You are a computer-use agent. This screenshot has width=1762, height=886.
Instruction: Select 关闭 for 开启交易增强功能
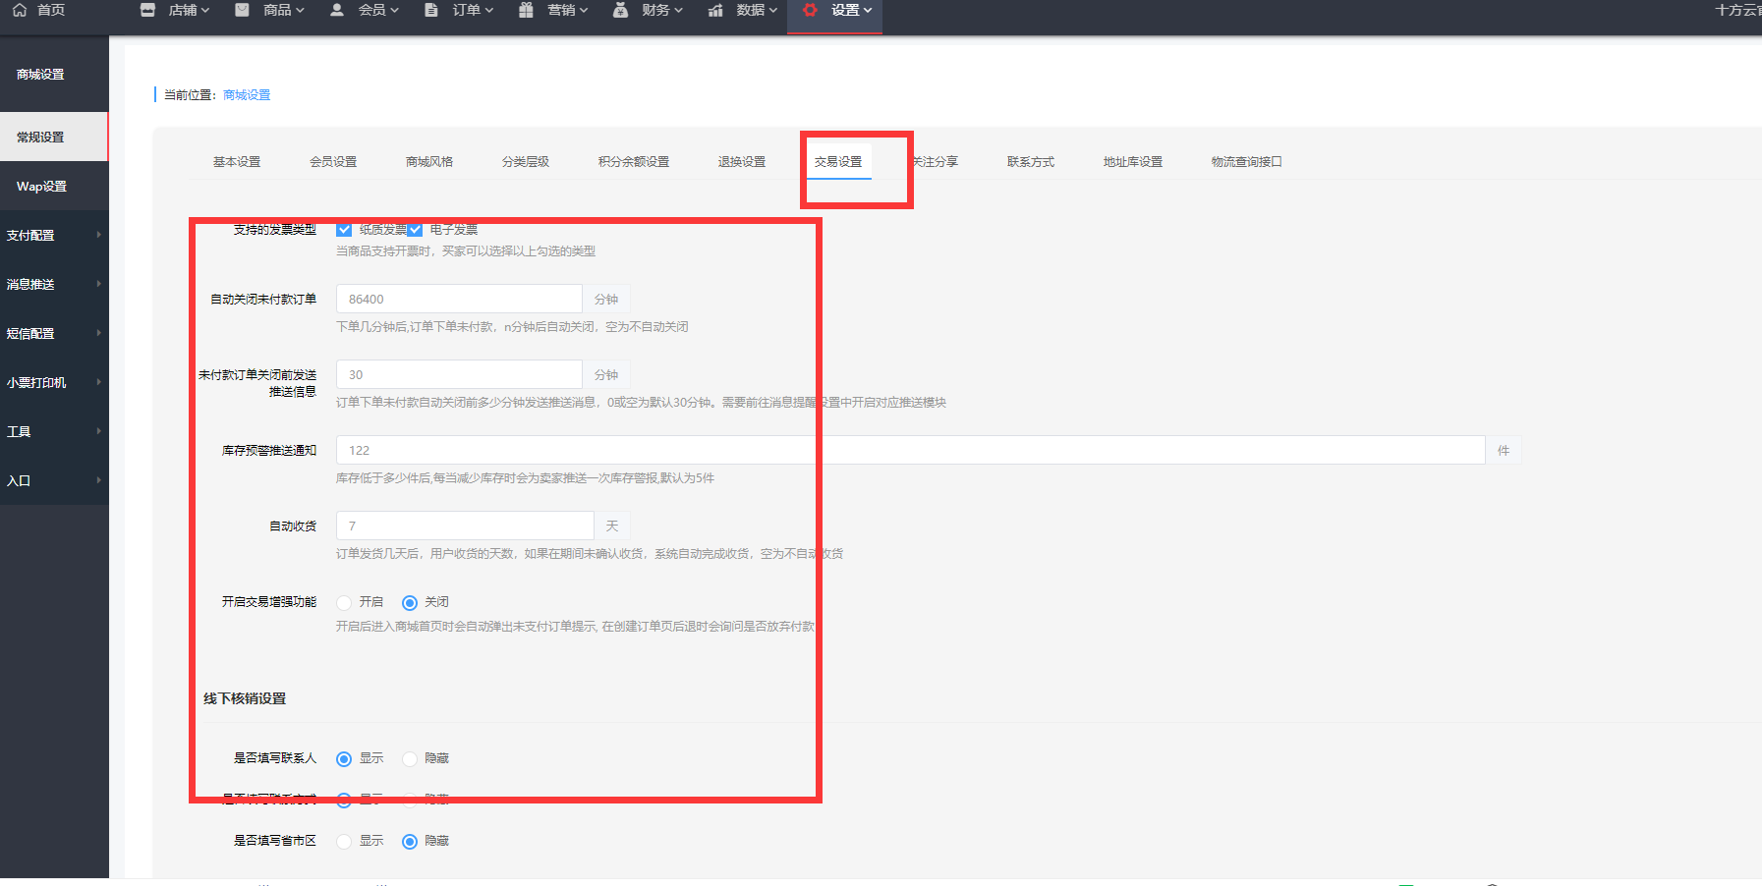410,602
